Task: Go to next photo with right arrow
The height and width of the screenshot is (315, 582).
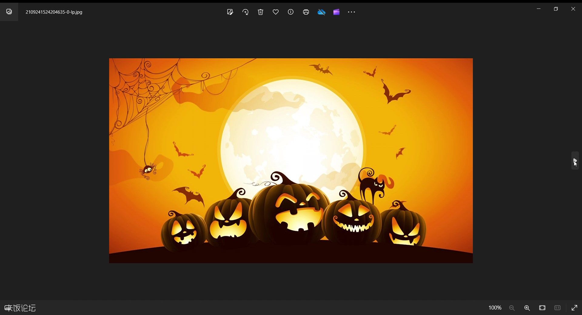Action: click(575, 161)
